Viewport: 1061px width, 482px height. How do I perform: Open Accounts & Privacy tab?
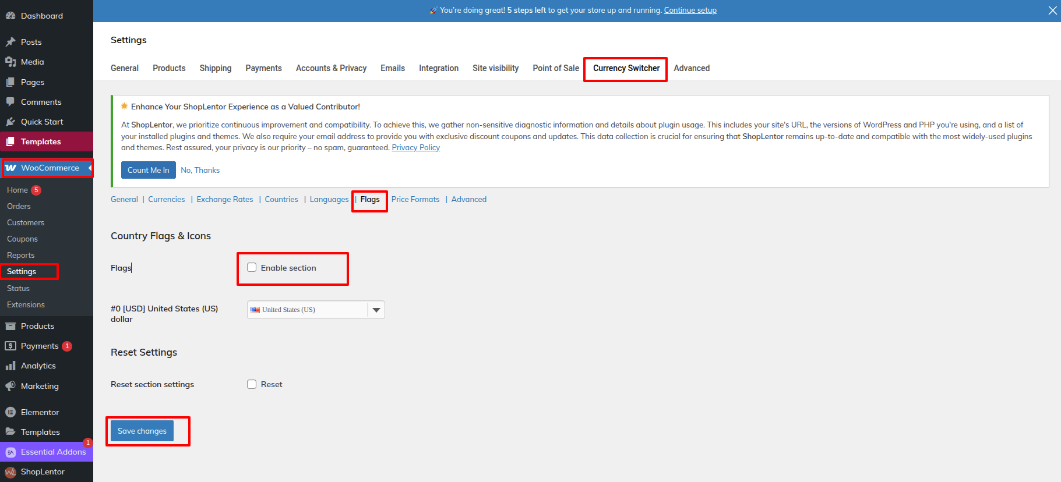tap(331, 68)
